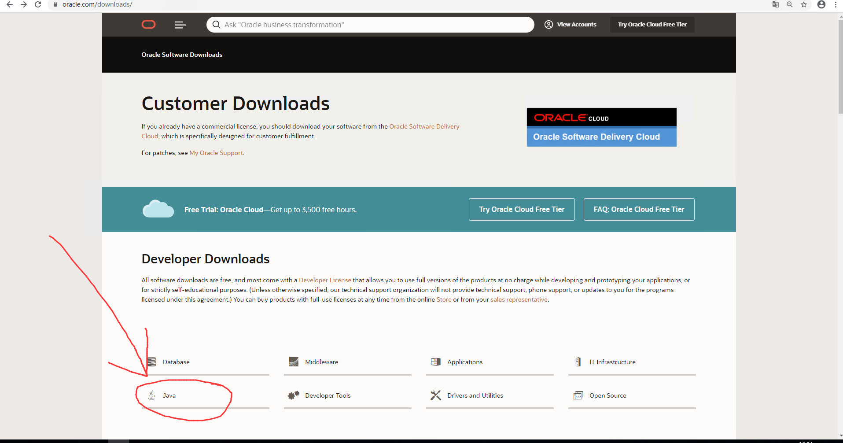The image size is (843, 443).
Task: Click the browser forward arrow
Action: (24, 4)
